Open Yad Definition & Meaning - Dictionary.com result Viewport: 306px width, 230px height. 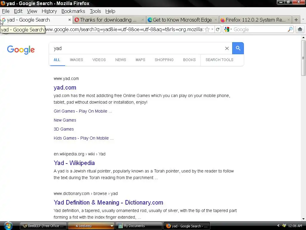[x=108, y=202]
